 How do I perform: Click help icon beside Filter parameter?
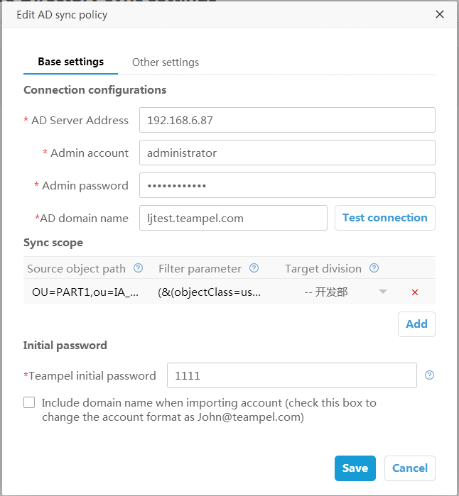254,268
